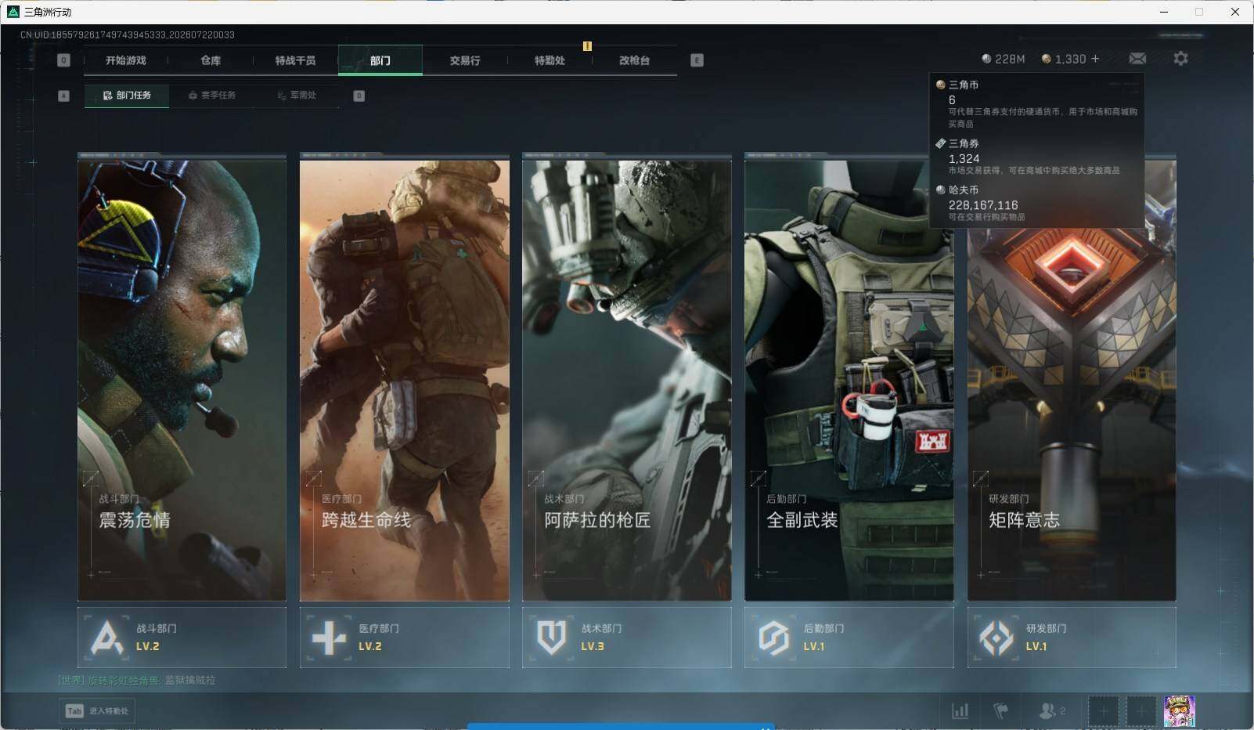Click the 研发部门 diamond icon
Image resolution: width=1254 pixels, height=730 pixels.
click(x=996, y=638)
